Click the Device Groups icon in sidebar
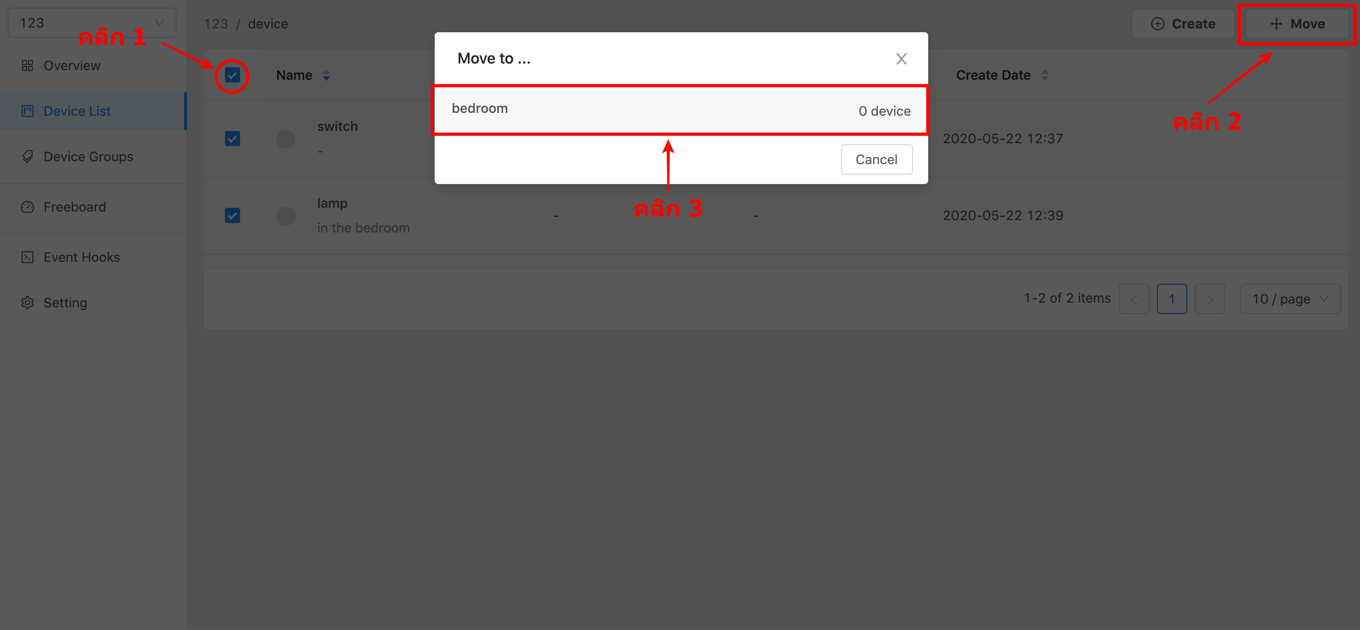The width and height of the screenshot is (1360, 630). click(28, 156)
